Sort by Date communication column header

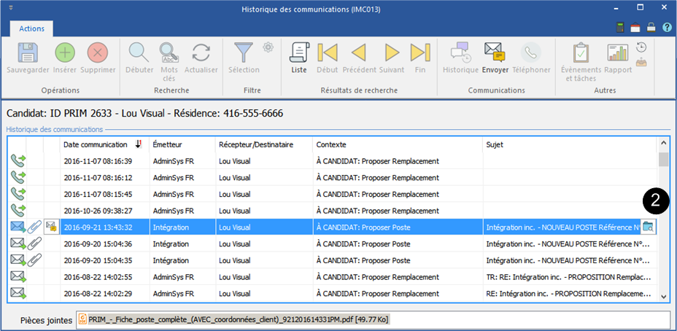(102, 144)
